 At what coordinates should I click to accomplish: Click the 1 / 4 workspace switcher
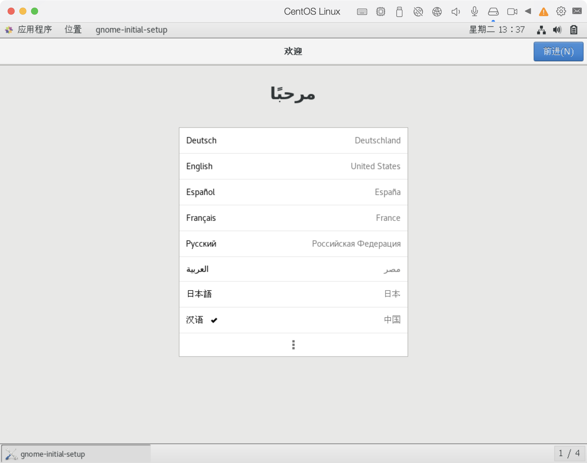tap(569, 454)
